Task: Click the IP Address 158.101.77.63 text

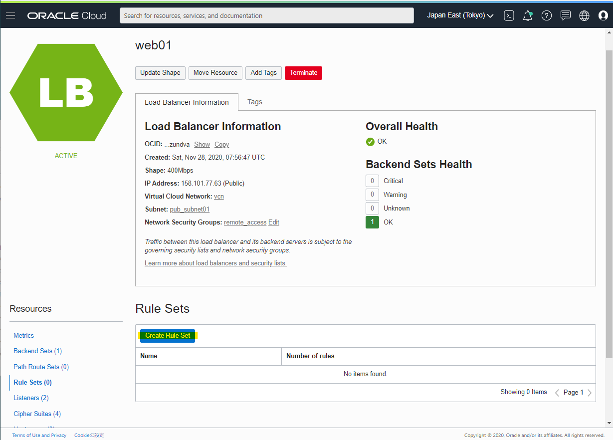Action: pos(213,184)
